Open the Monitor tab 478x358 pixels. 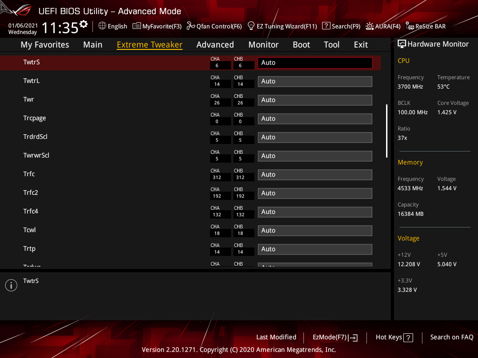pos(263,45)
